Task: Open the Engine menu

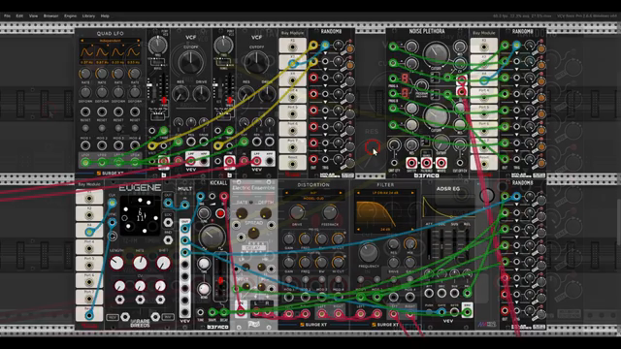Action: click(70, 16)
